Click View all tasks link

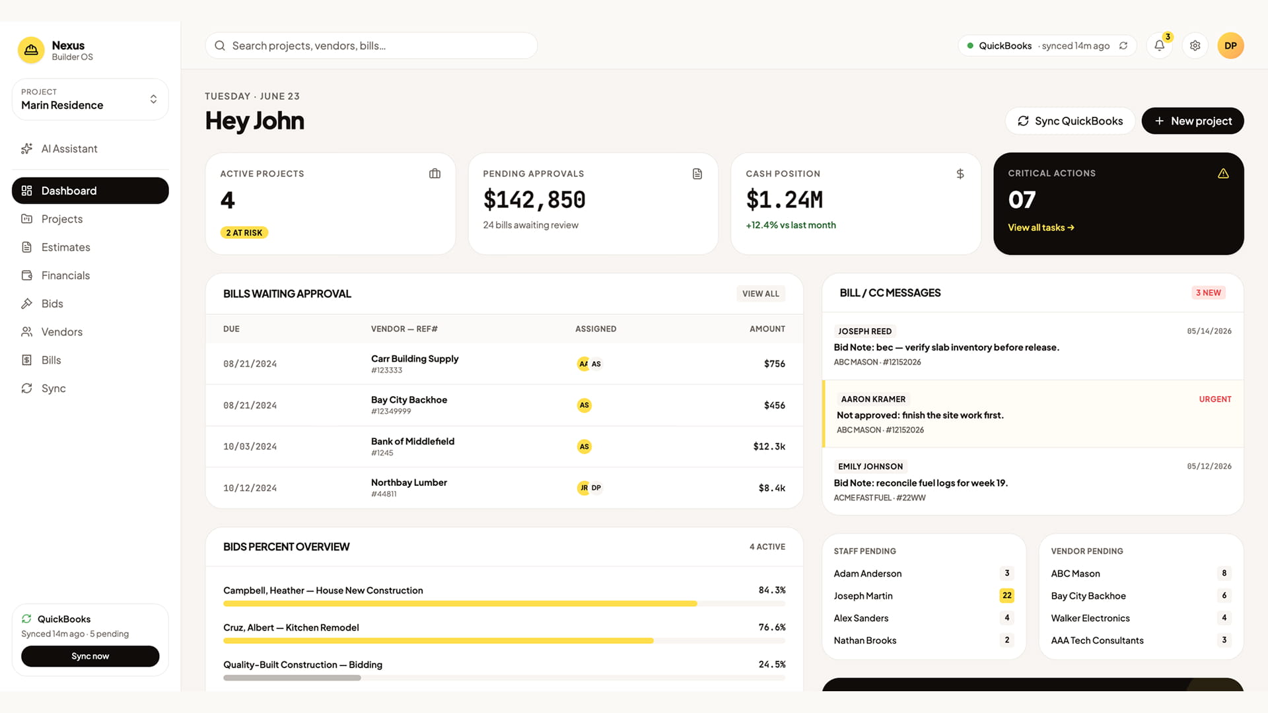(1041, 228)
